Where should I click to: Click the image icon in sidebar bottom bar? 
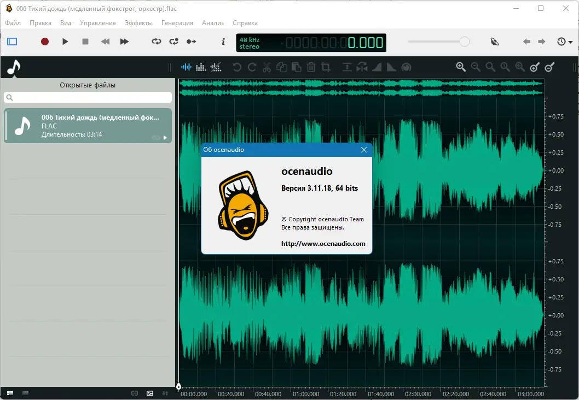click(150, 393)
